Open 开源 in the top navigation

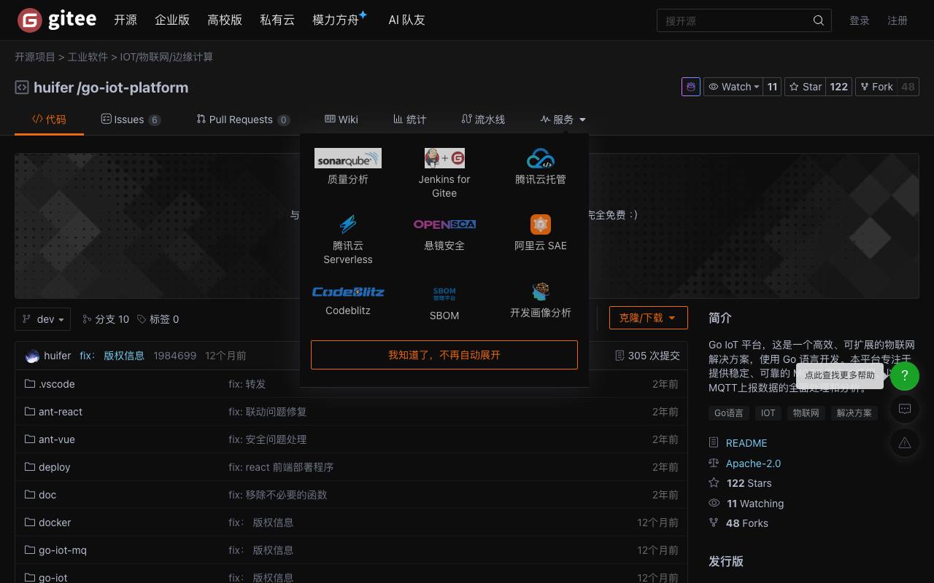click(126, 20)
